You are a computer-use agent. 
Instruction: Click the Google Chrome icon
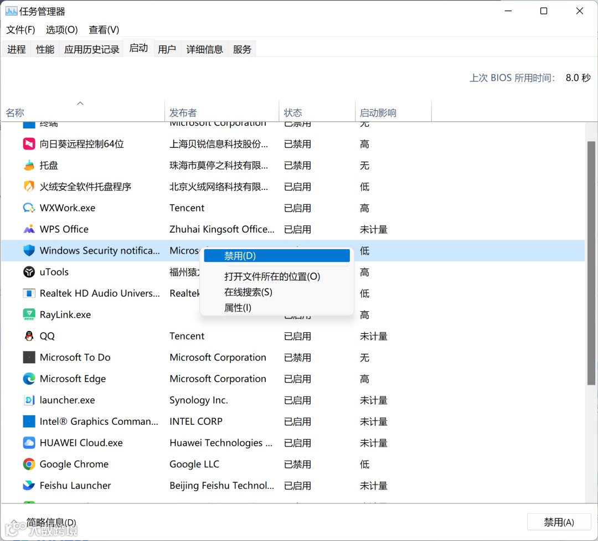click(29, 465)
